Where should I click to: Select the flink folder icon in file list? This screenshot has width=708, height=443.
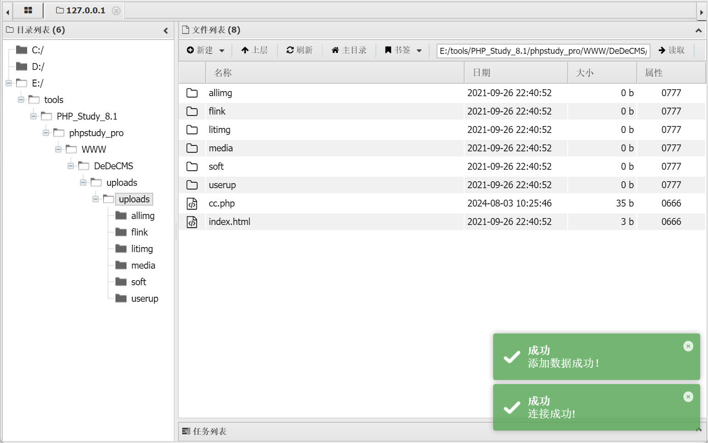coord(192,111)
